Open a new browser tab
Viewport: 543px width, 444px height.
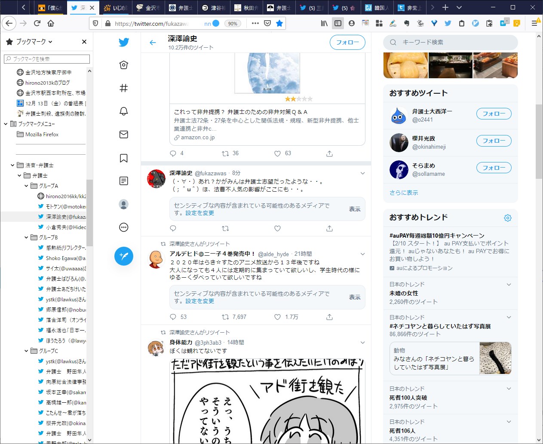coord(445,8)
